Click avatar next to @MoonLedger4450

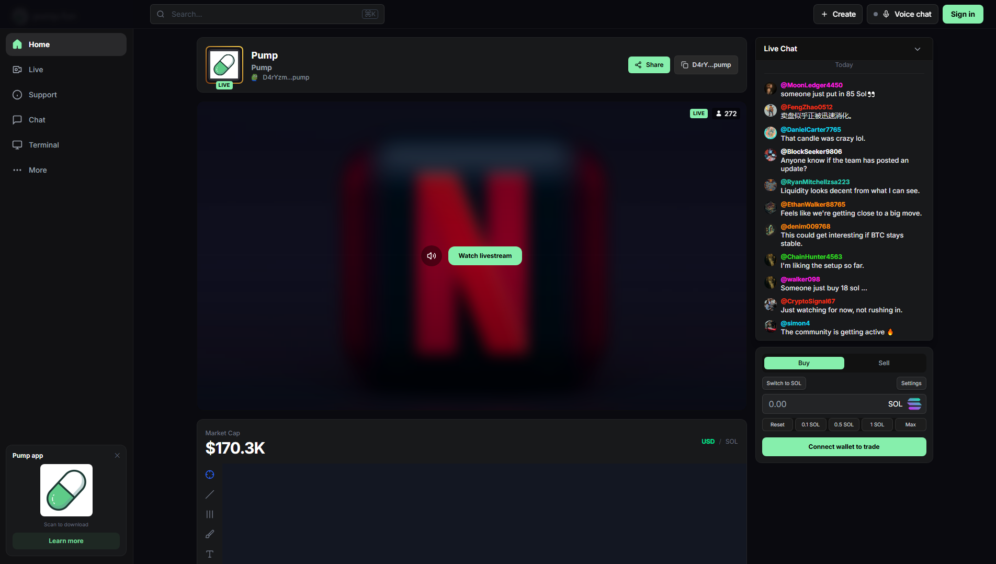coord(770,88)
